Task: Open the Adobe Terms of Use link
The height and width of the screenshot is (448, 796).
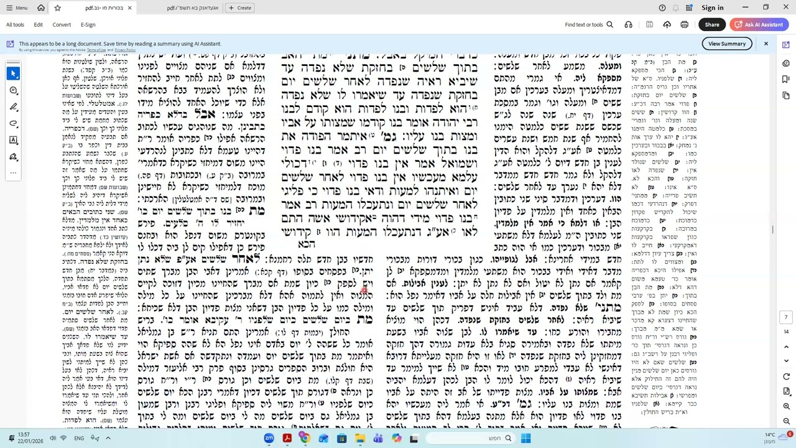Action: [96, 50]
